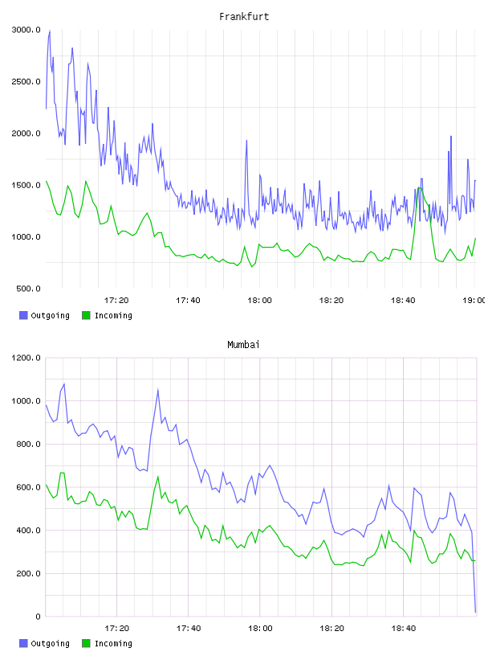The height and width of the screenshot is (656, 488).
Task: Click the Mumbai Outgoing blue legend swatch
Action: click(x=23, y=643)
